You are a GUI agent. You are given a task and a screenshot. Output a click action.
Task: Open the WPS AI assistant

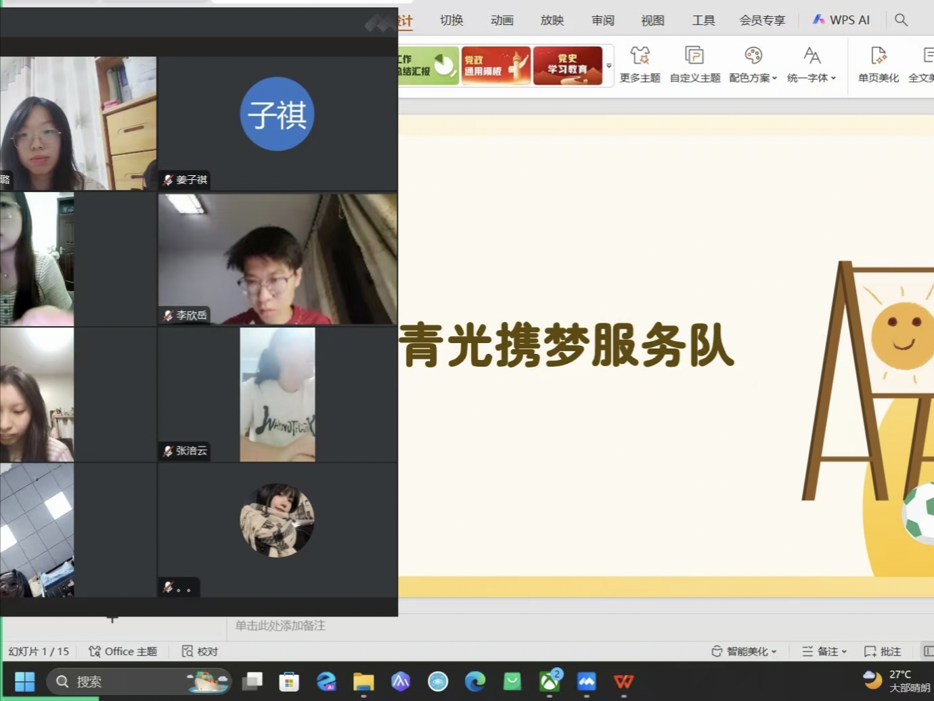click(841, 20)
